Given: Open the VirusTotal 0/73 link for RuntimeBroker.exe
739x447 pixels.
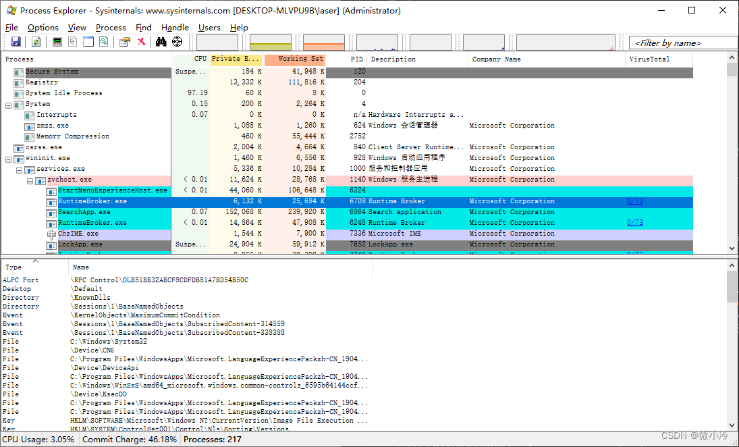Looking at the screenshot, I should pos(634,201).
